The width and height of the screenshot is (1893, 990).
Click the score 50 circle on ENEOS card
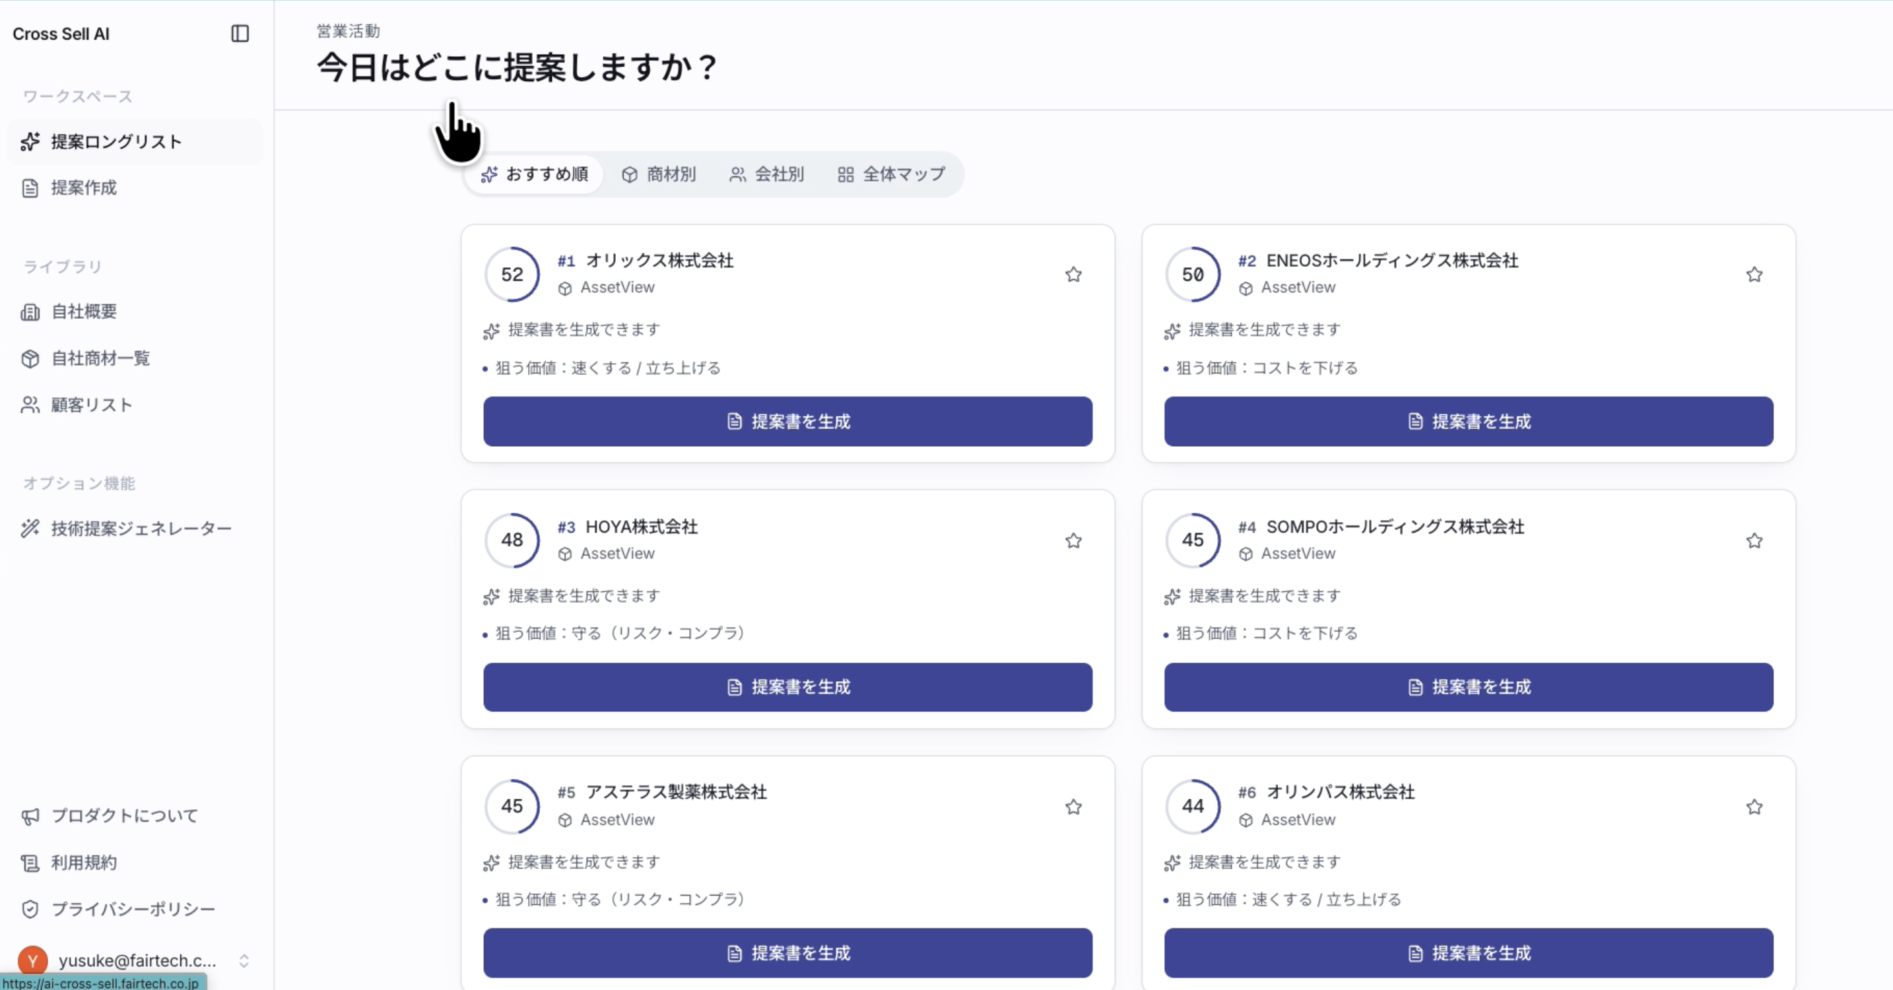1193,274
